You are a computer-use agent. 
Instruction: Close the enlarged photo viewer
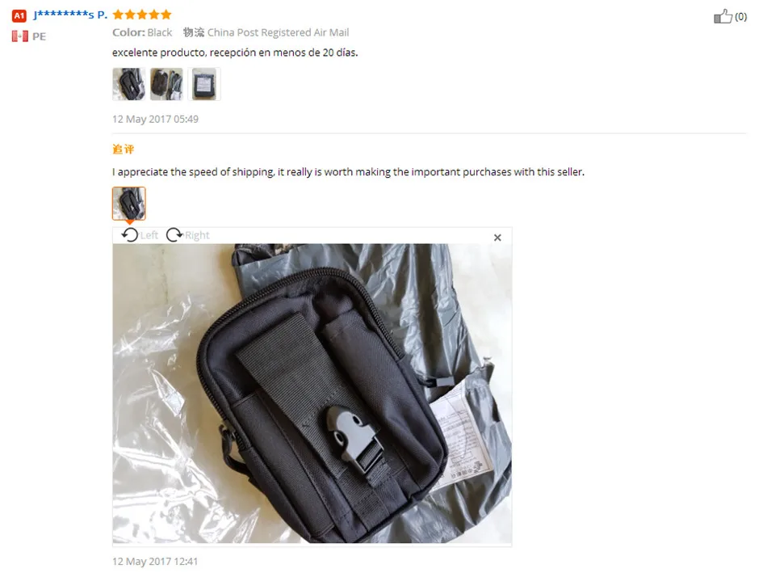coord(497,238)
